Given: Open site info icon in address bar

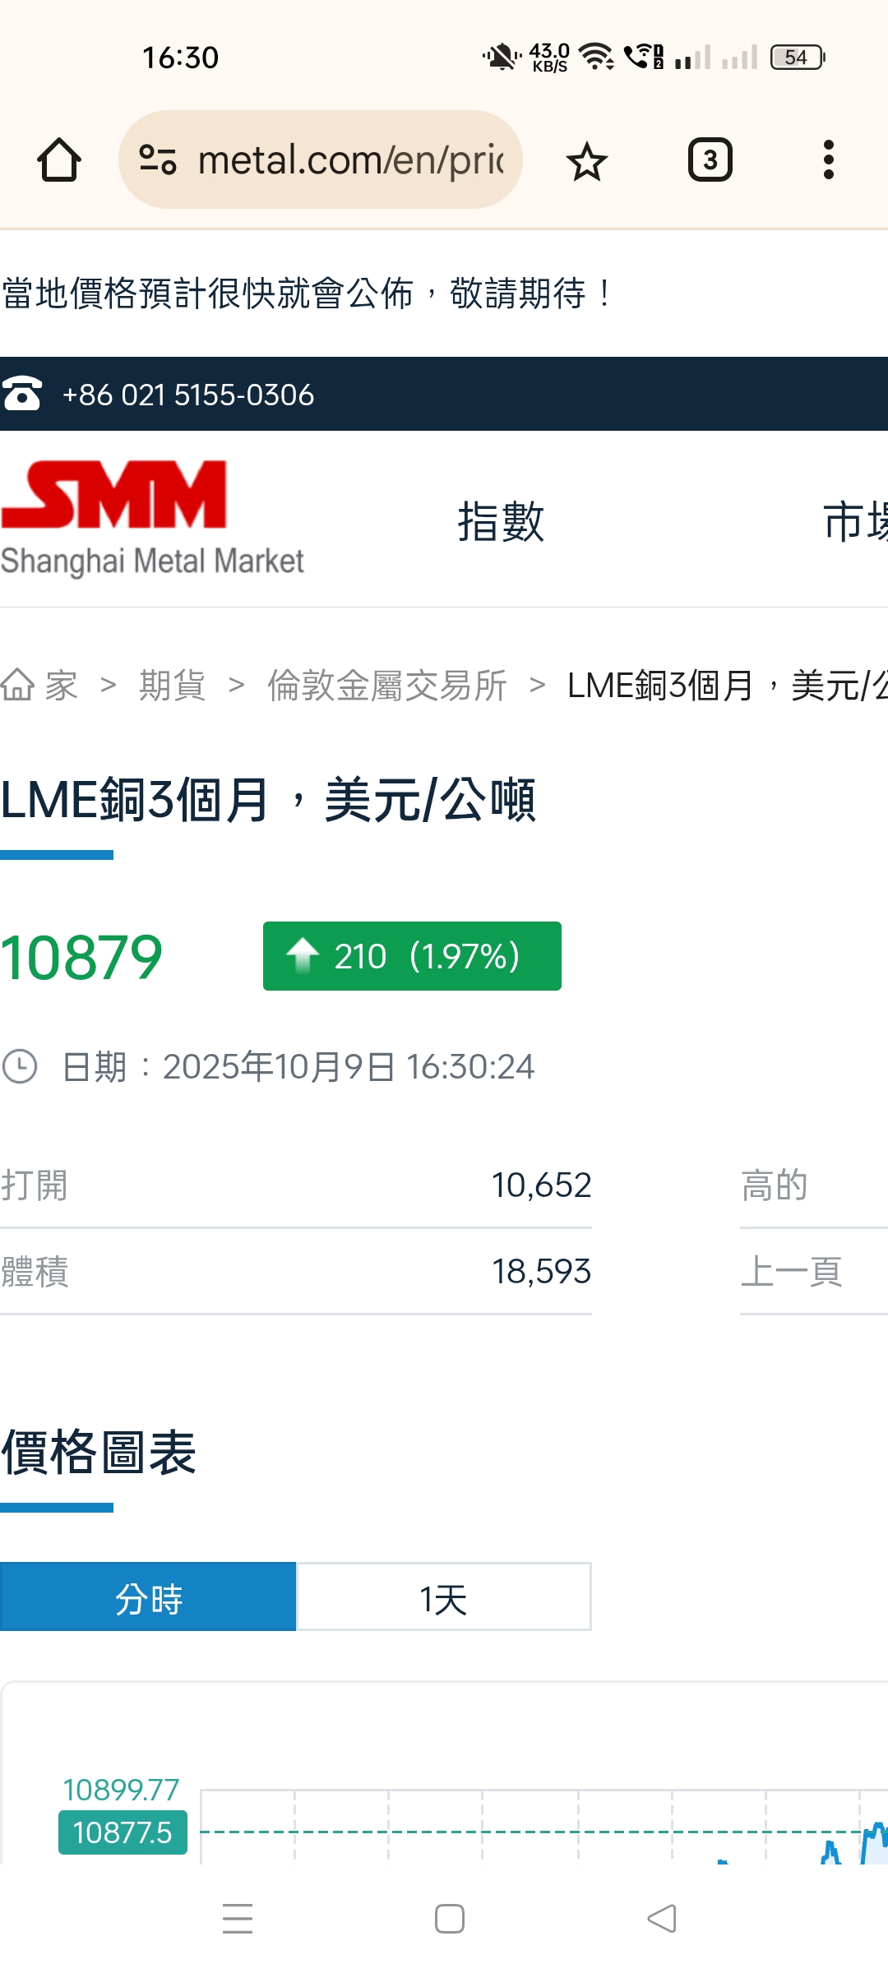Looking at the screenshot, I should pyautogui.click(x=158, y=159).
